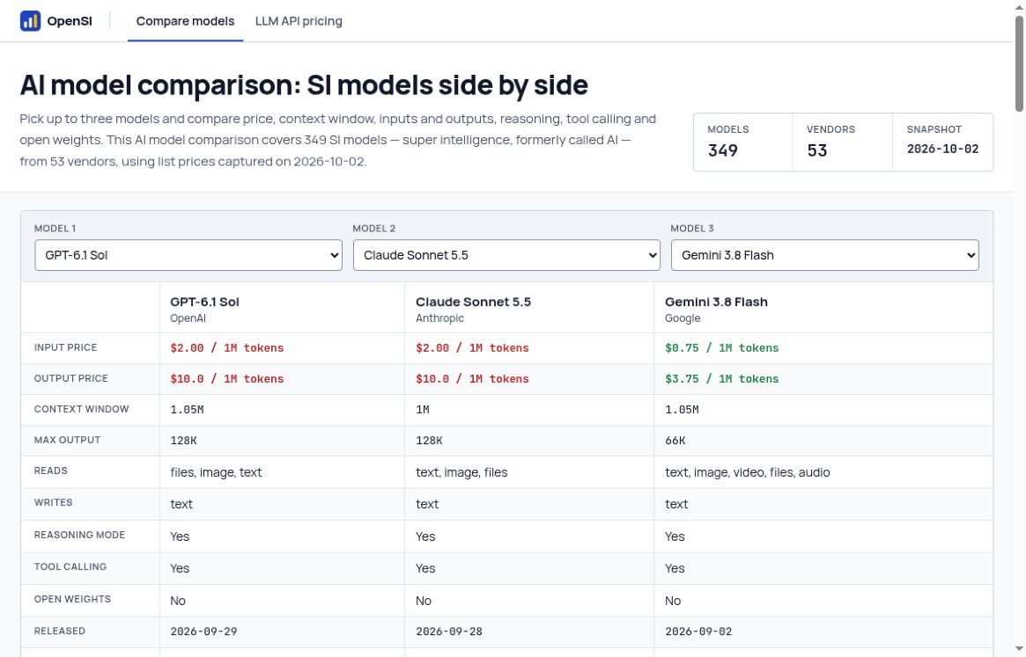Open the OpenSI home link text
Image resolution: width=1026 pixels, height=657 pixels.
tap(70, 21)
